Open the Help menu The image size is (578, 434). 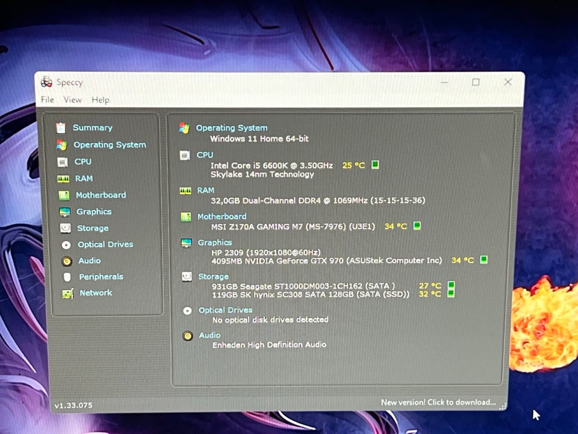point(101,100)
